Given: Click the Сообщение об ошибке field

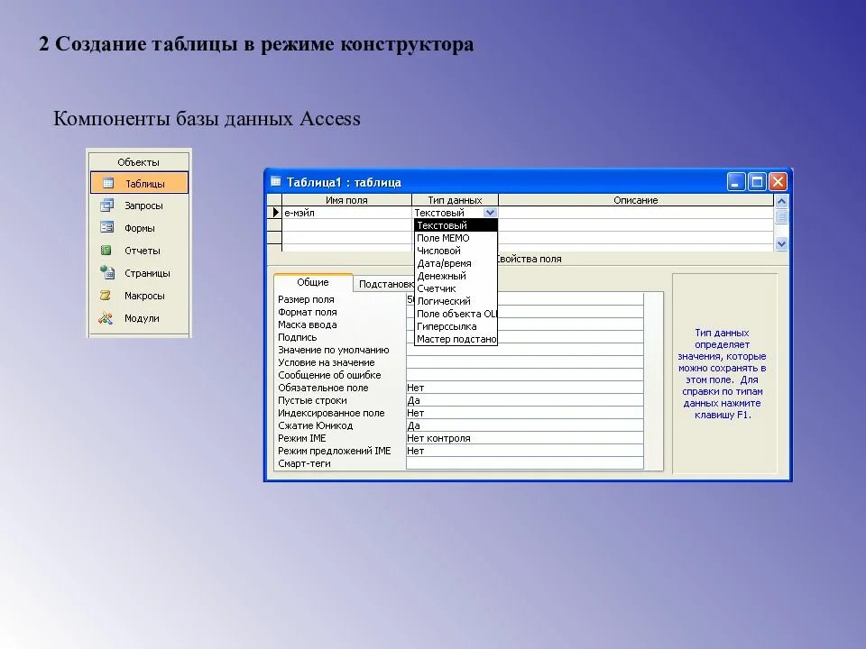Looking at the screenshot, I should click(x=525, y=375).
